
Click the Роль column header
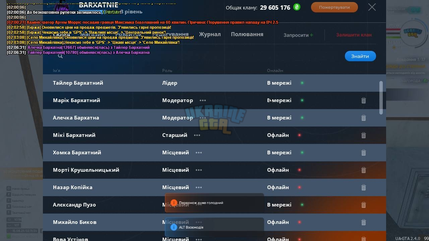167,71
